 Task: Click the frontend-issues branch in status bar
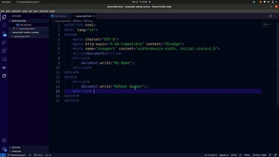coord(17,155)
